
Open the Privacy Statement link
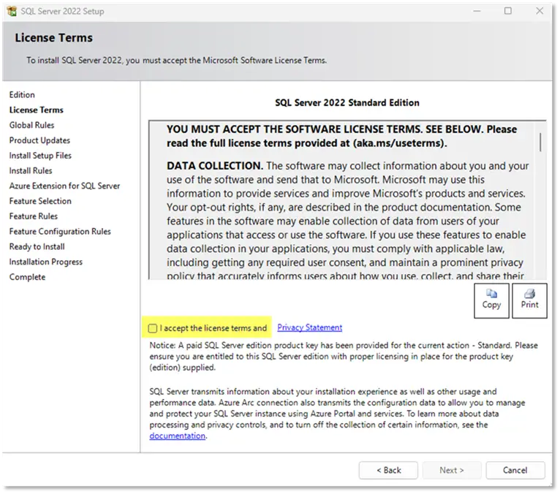(310, 327)
